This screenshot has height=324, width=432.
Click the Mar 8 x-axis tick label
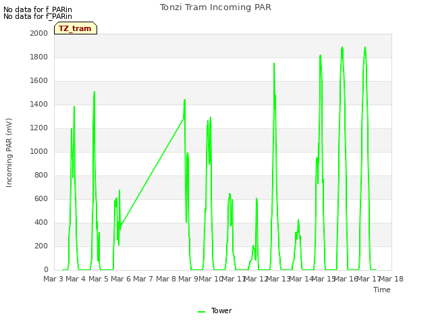[x=165, y=279]
